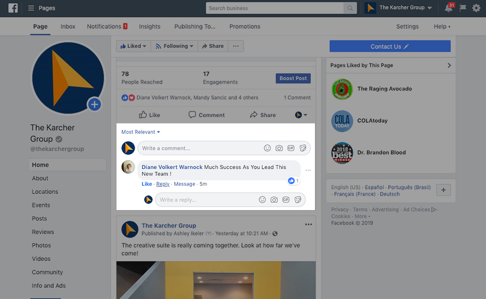Click Message link under Diane's comment
The image size is (486, 299).
tap(184, 184)
